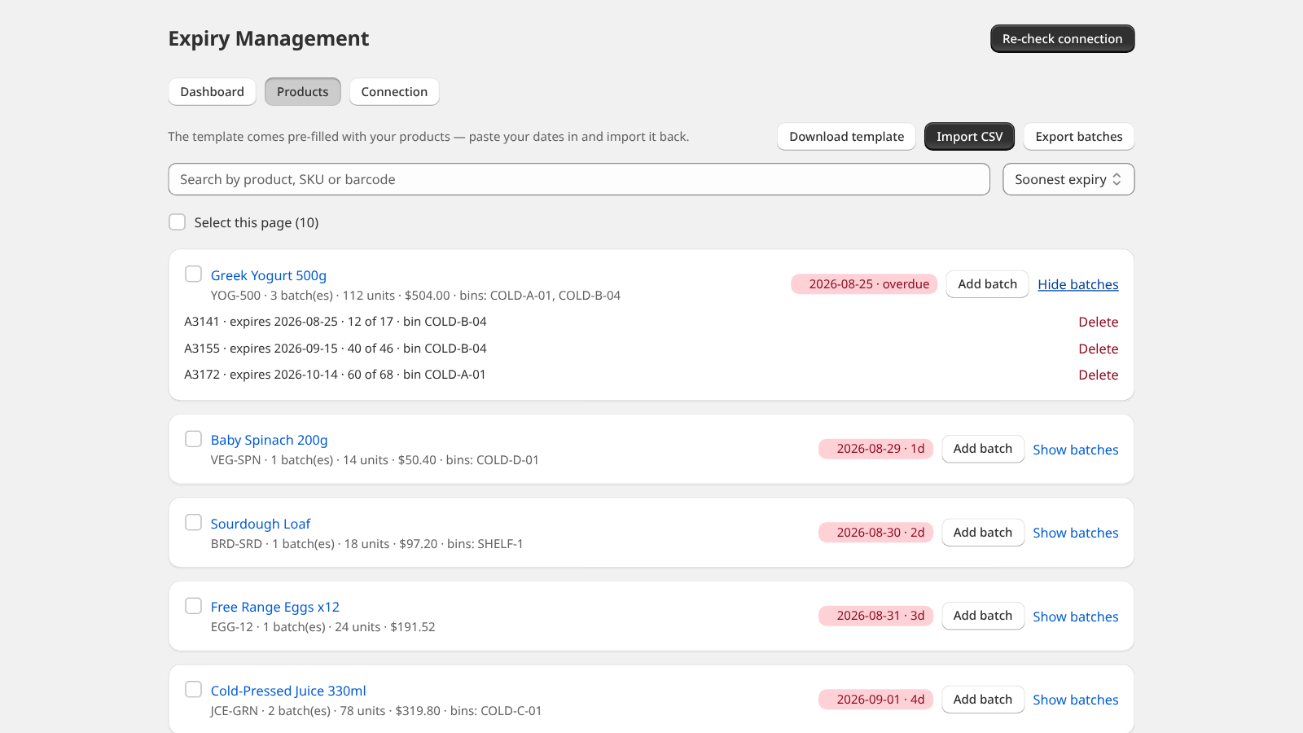Screen dimensions: 1303x733
Task: Open the Free Range Eggs x12 product link
Action: coord(274,607)
